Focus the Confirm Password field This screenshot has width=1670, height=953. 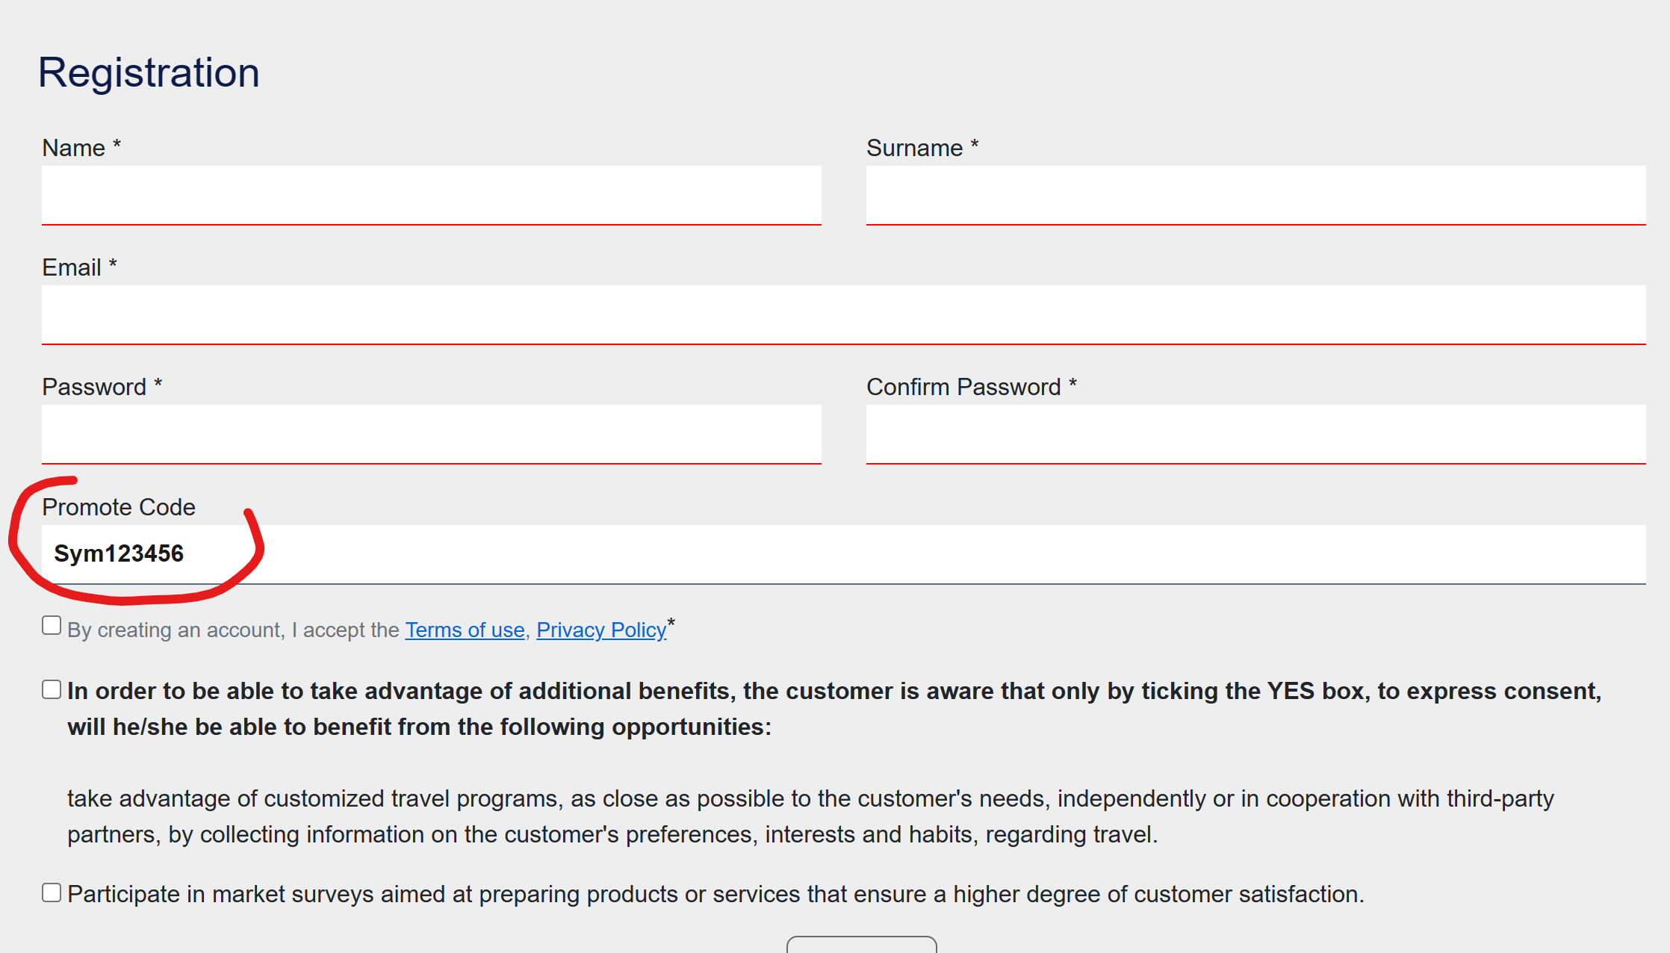pos(1256,434)
